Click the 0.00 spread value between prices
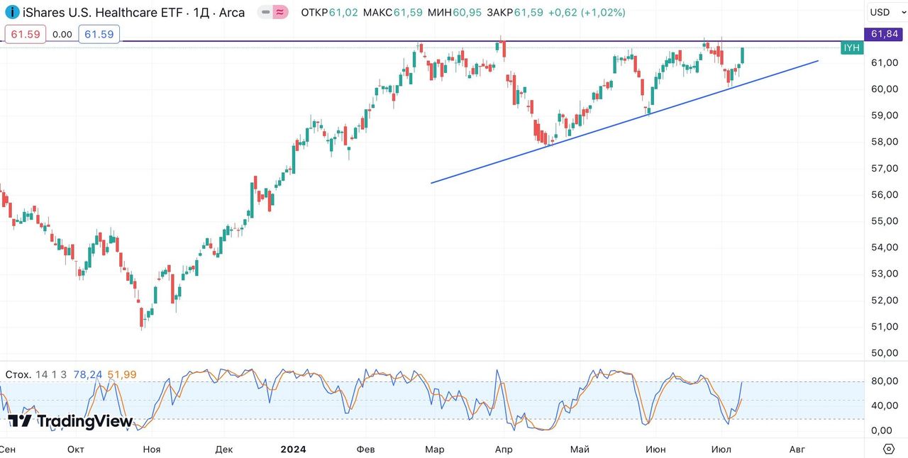Image resolution: width=908 pixels, height=458 pixels. pyautogui.click(x=62, y=34)
